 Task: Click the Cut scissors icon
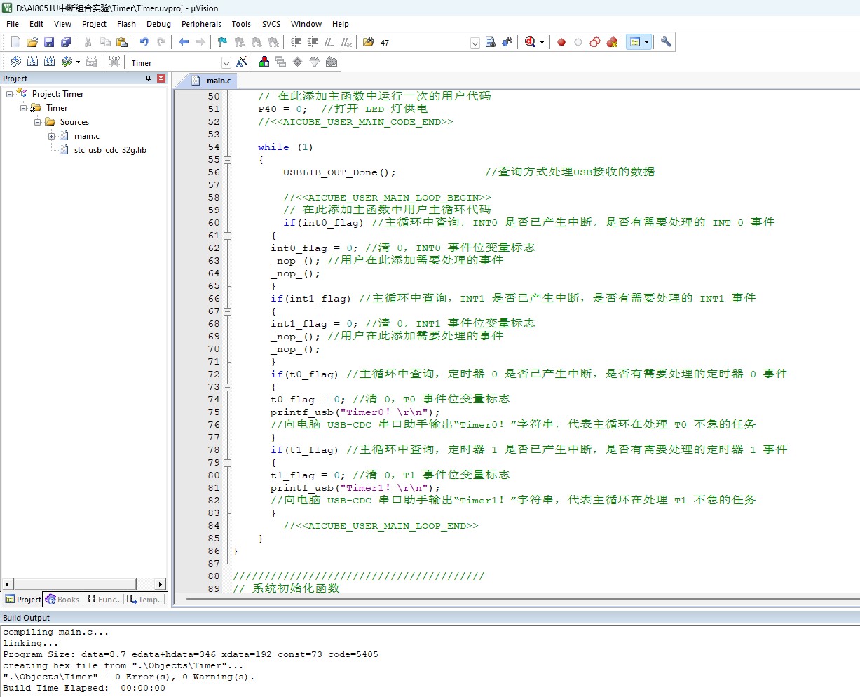click(88, 42)
